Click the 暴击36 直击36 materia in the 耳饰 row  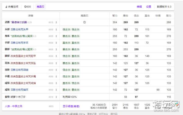[x=71, y=63]
